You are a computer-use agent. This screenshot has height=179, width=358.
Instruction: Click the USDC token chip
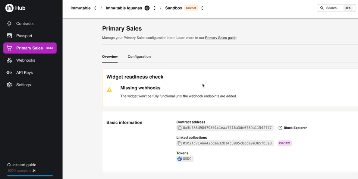[x=185, y=159]
